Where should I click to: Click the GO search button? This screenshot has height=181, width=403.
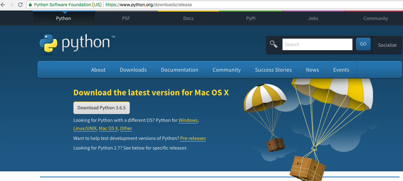click(363, 44)
